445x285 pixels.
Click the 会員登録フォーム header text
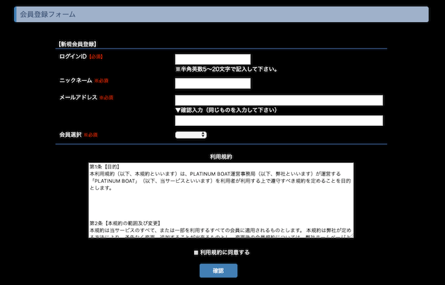pyautogui.click(x=48, y=14)
